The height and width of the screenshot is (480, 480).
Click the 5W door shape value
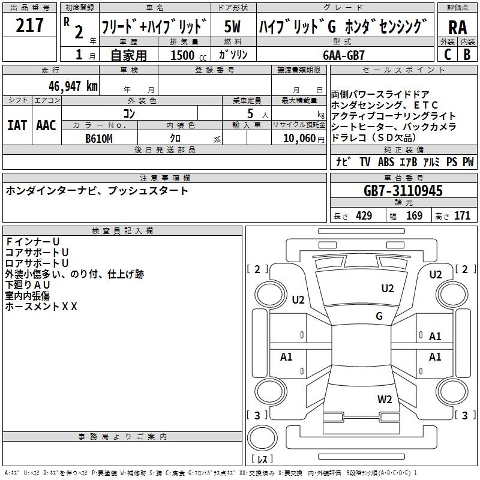tap(233, 26)
